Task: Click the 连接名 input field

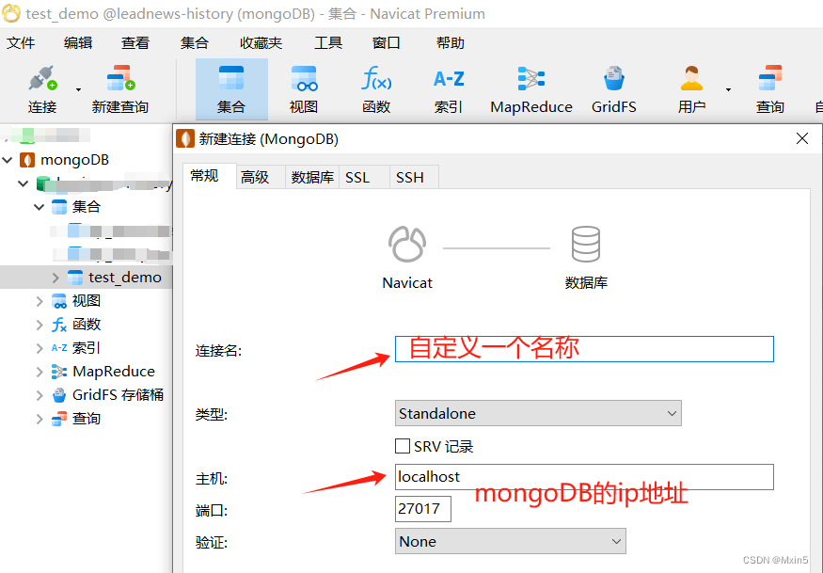Action: tap(583, 348)
